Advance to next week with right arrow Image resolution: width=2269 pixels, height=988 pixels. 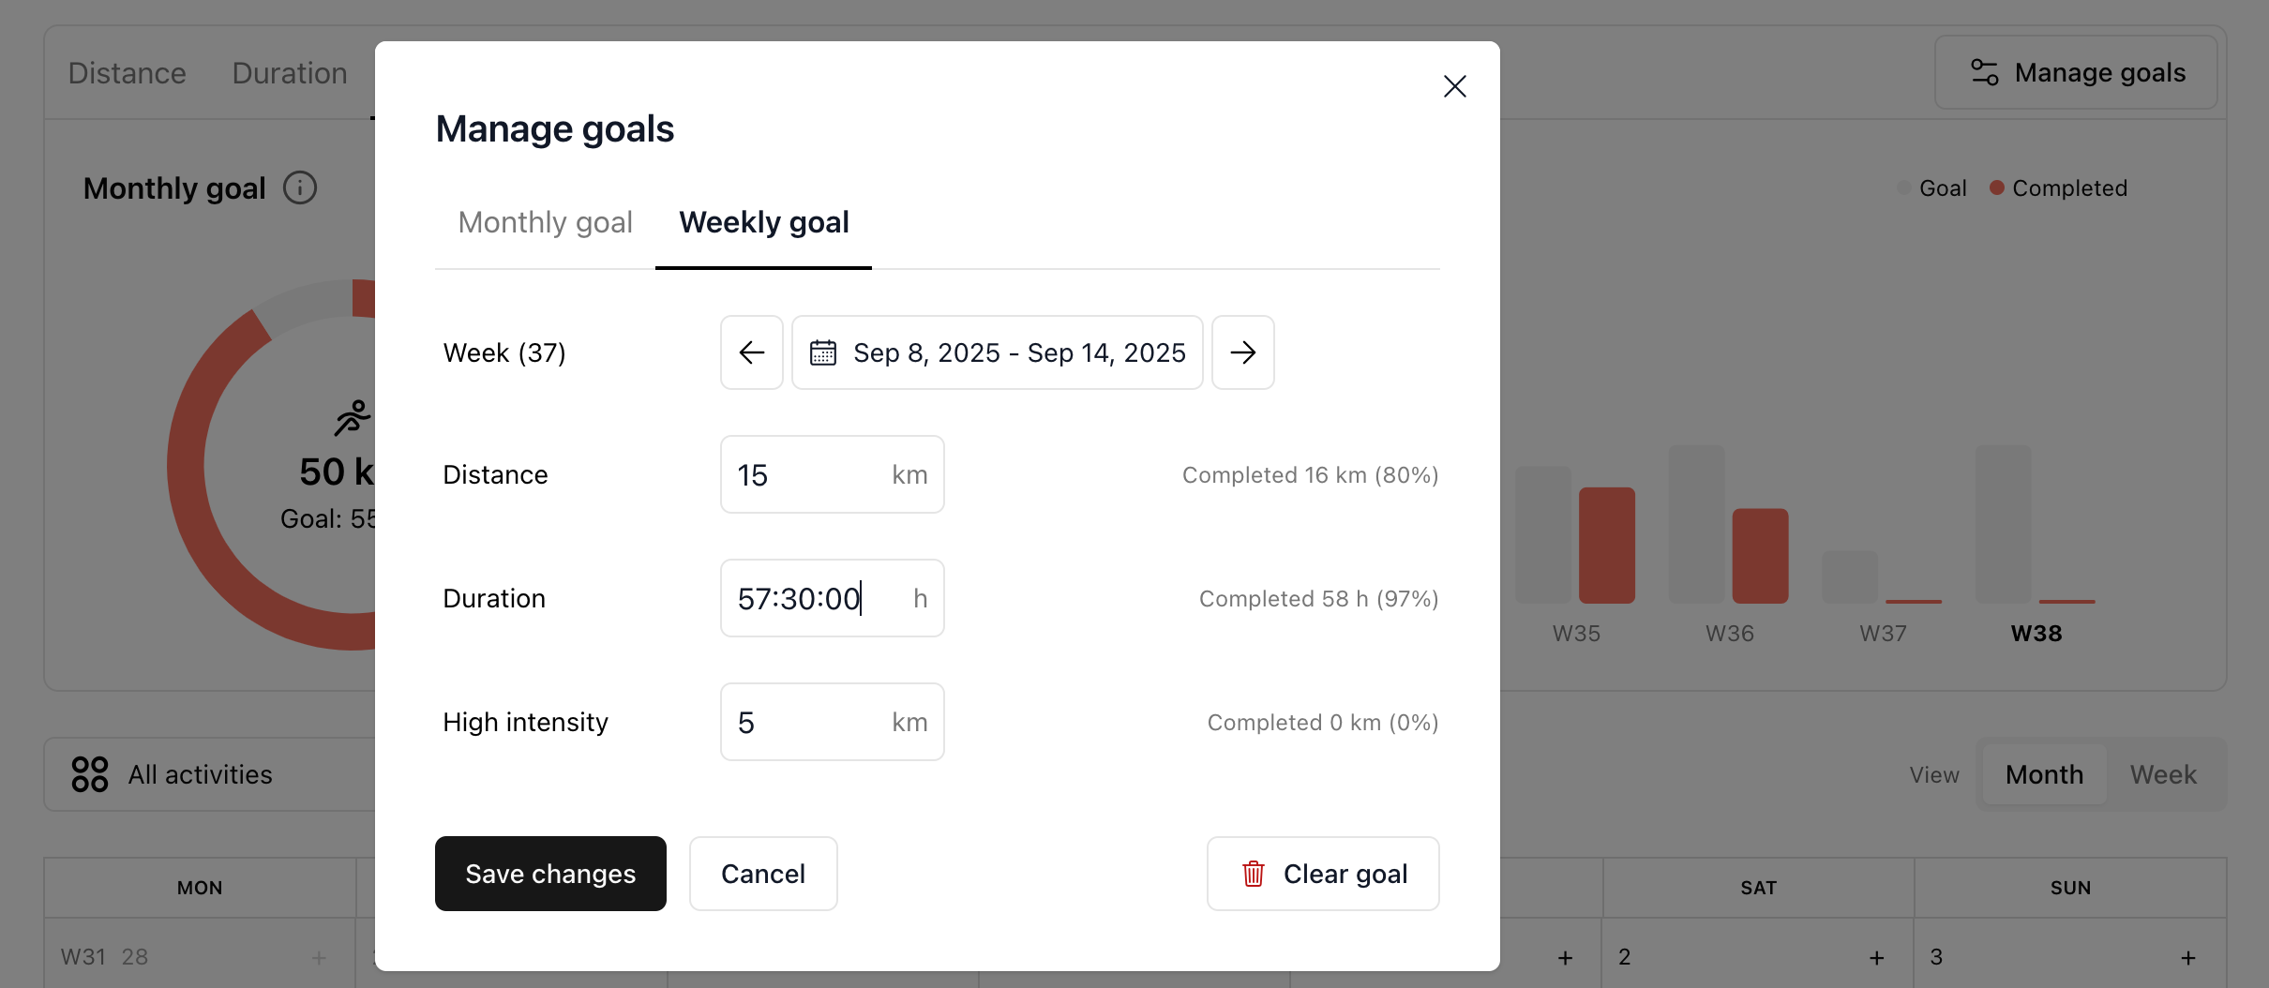tap(1243, 352)
